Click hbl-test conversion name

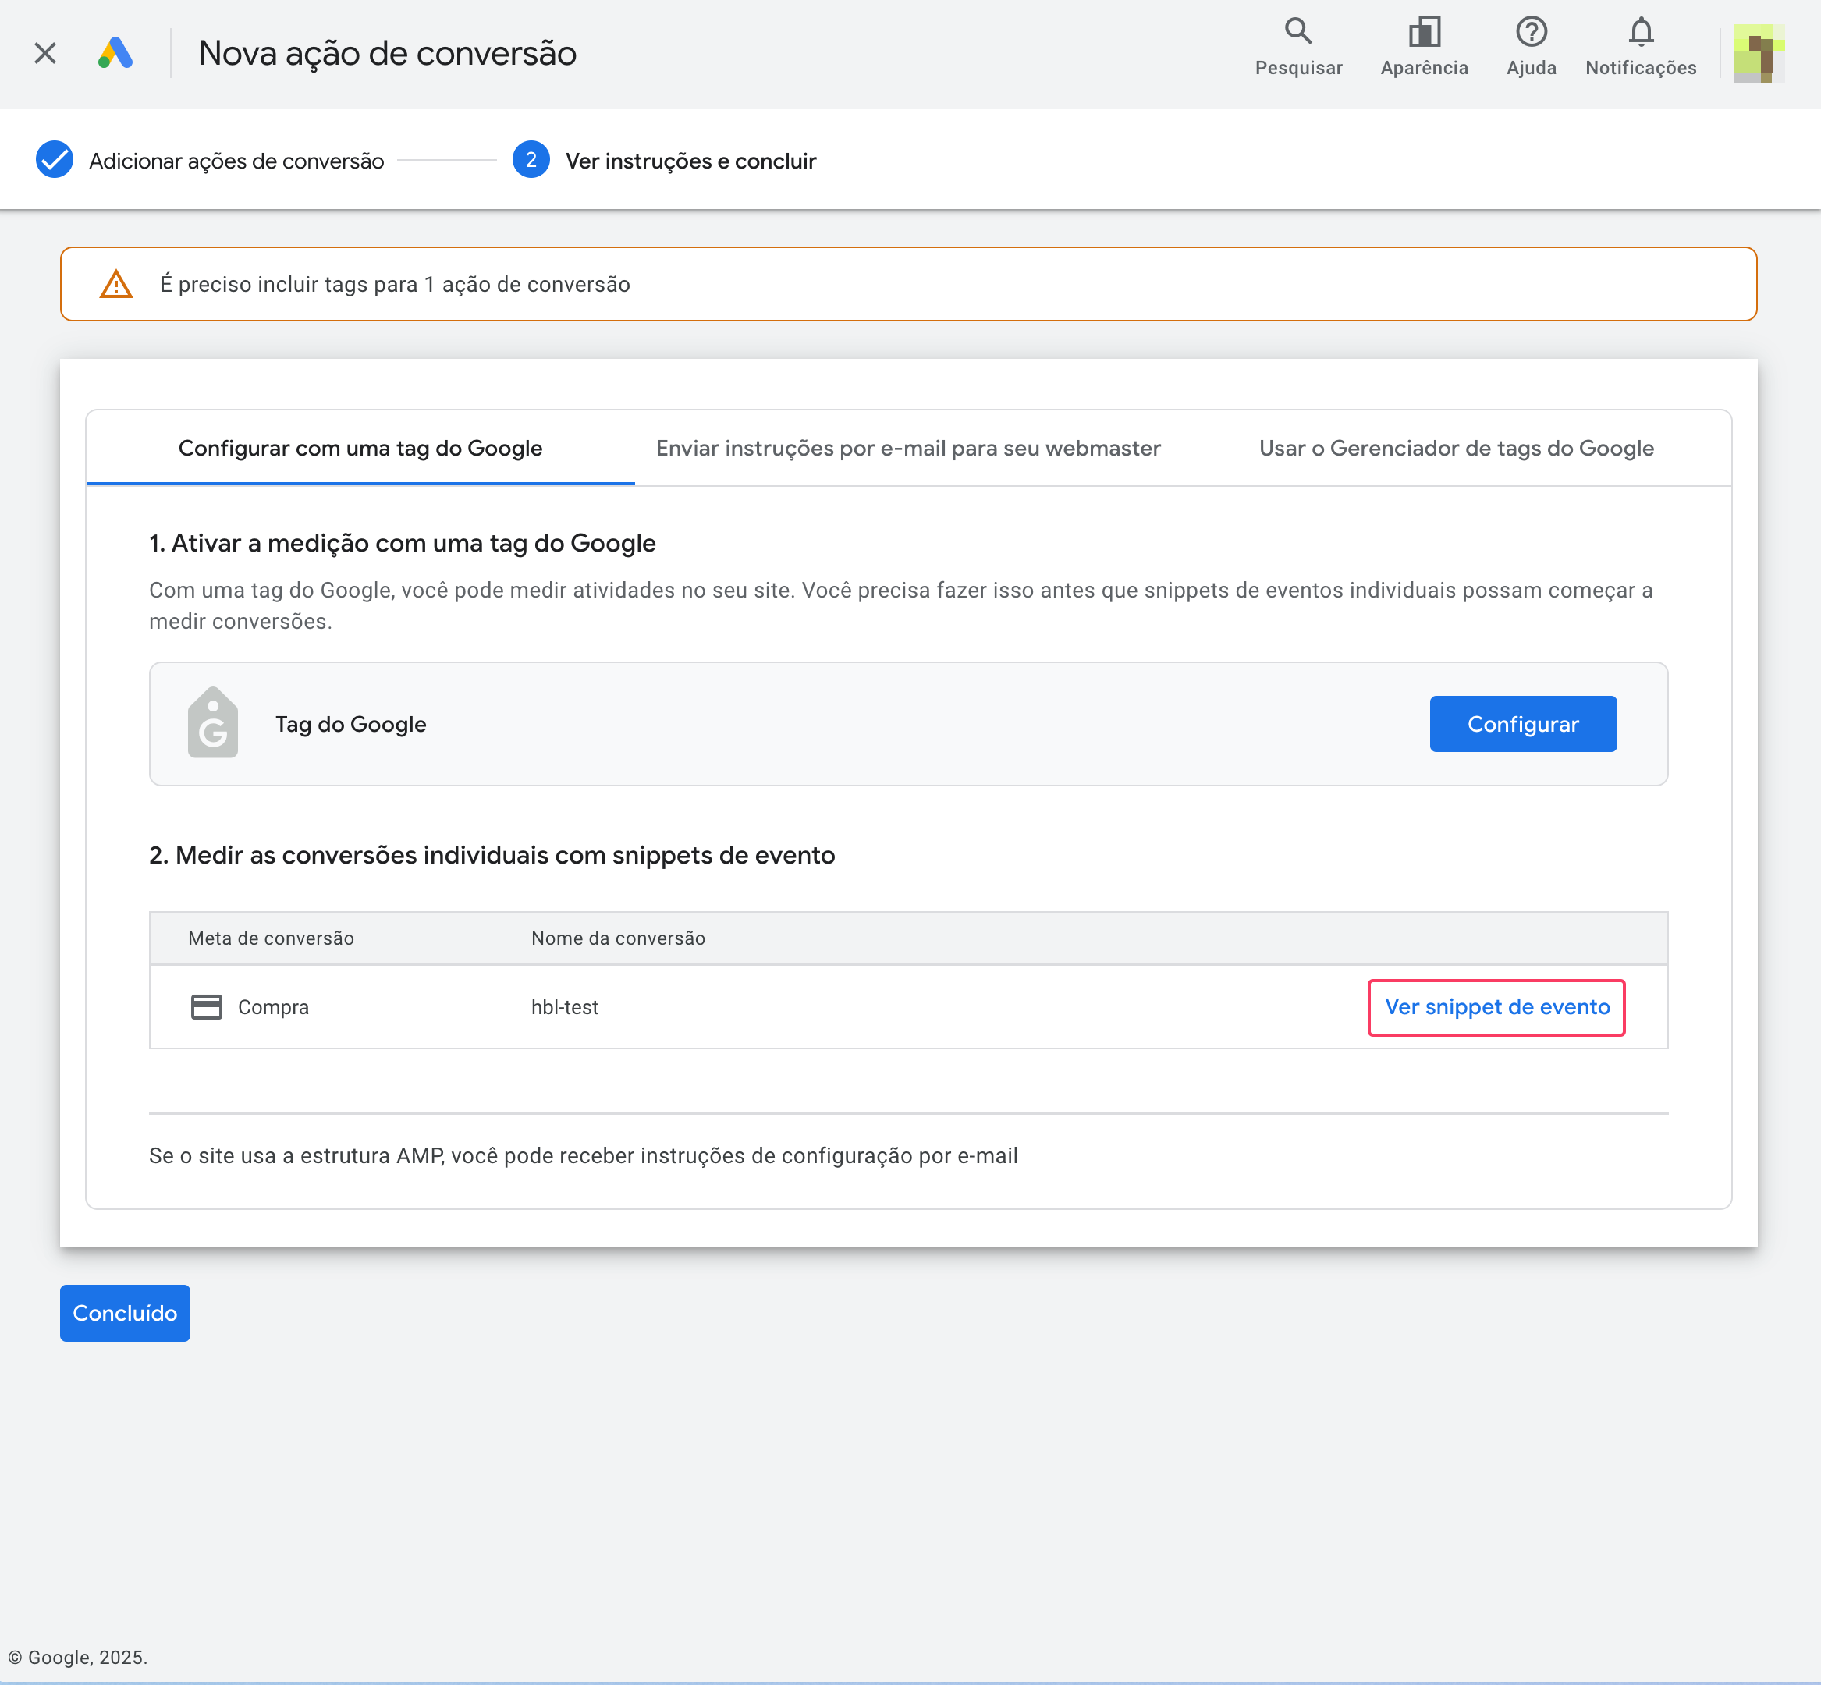[564, 1008]
